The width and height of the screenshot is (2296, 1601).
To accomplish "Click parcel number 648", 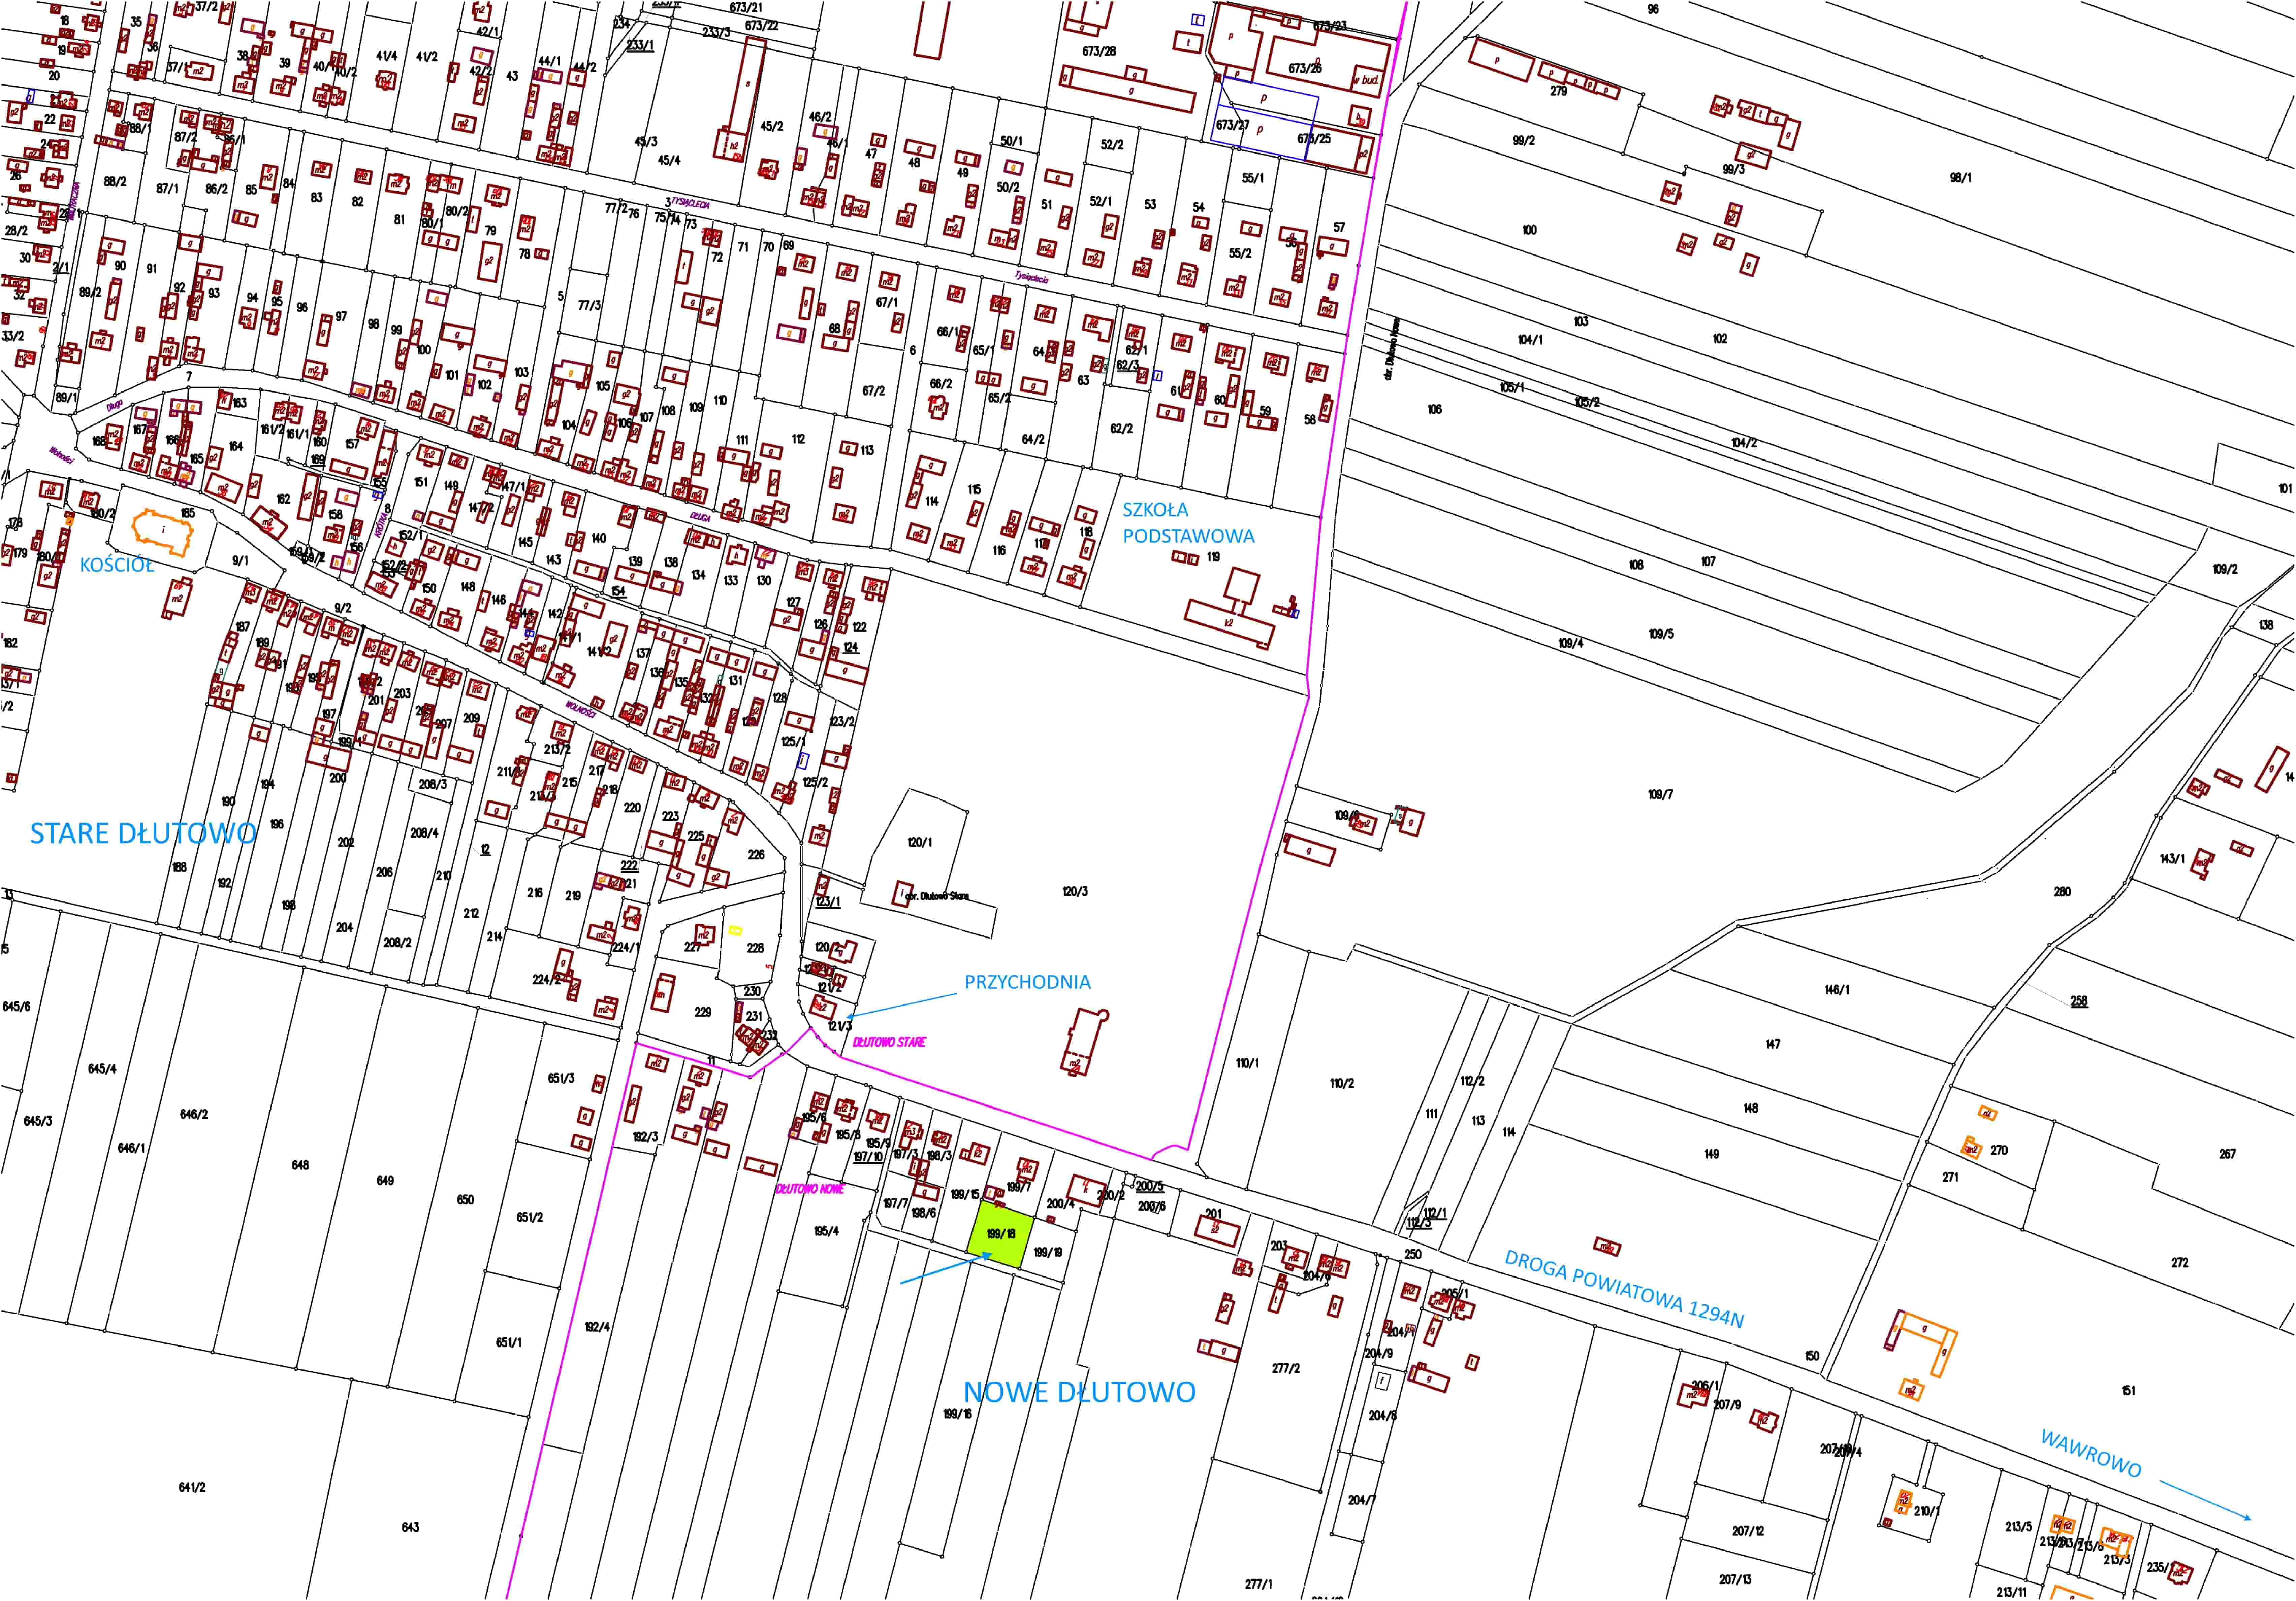I will pyautogui.click(x=300, y=1165).
